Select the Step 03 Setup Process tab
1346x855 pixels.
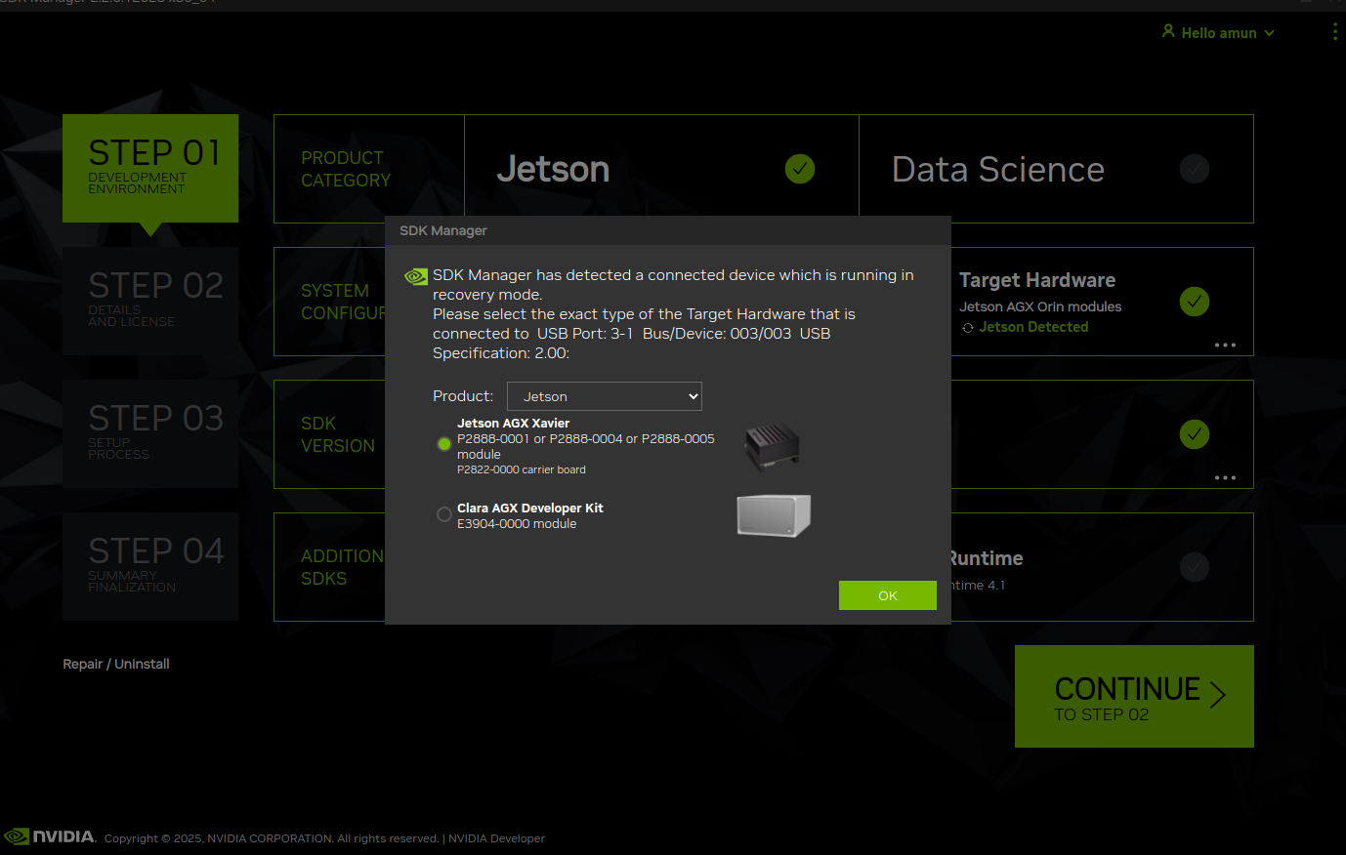[150, 433]
